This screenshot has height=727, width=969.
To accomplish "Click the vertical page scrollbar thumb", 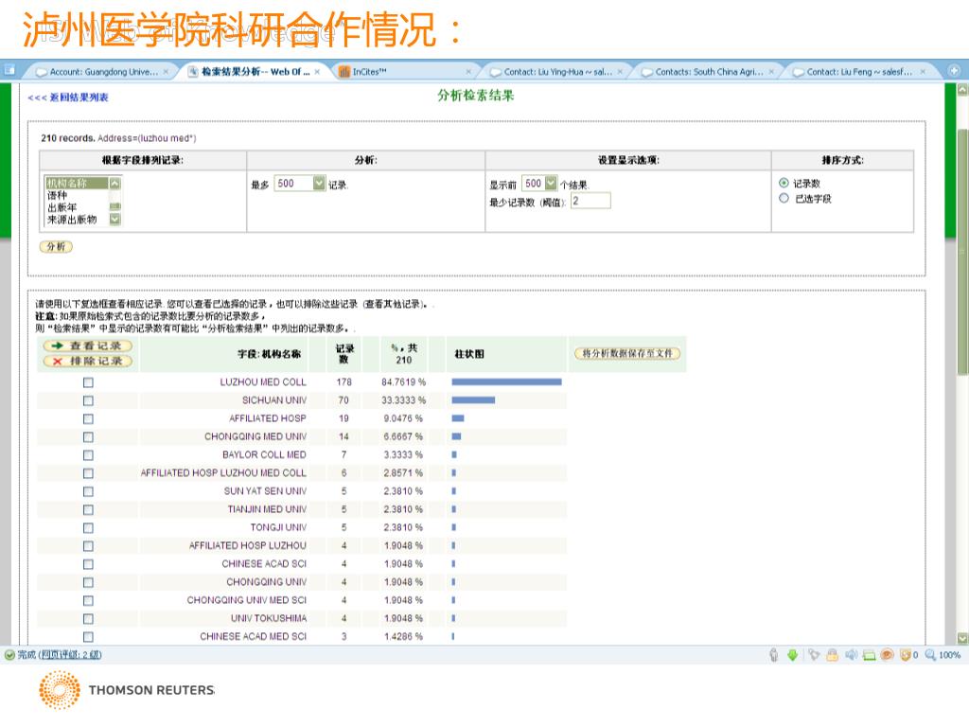I will point(962,252).
